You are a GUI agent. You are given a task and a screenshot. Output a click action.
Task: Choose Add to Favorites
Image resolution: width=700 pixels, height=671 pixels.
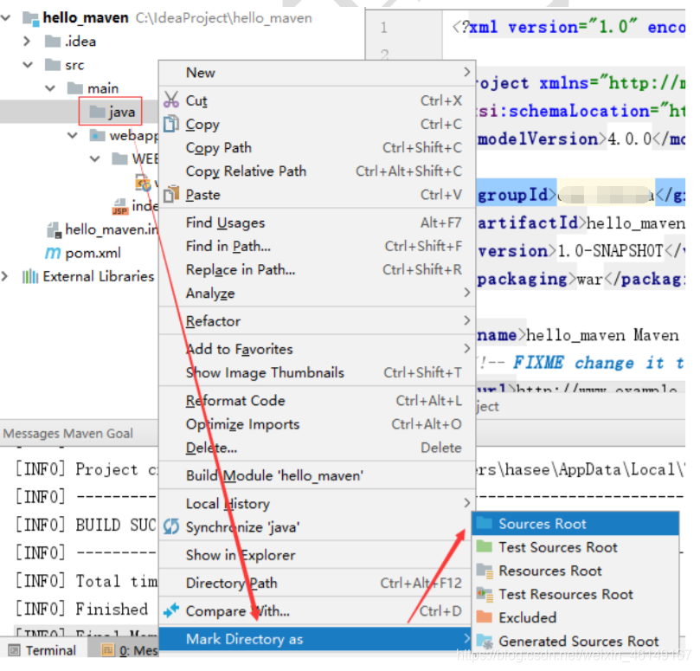pos(317,348)
